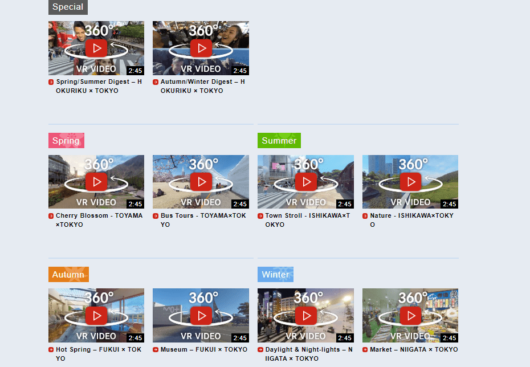530x367 pixels.
Task: Open the Town Stroll - ISHIKAWA×TOKYO link
Action: tap(308, 220)
